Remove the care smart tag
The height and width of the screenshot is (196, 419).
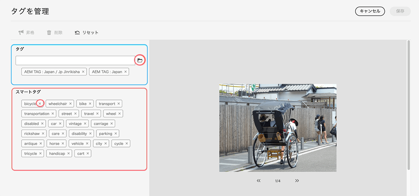click(63, 133)
